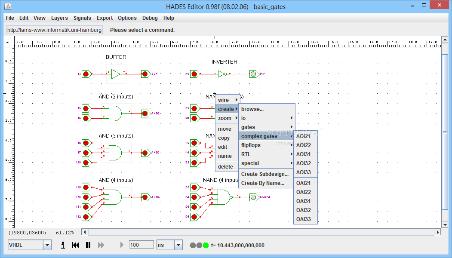Toggle input pin I36 of NAND4 gate
This screenshot has height=258, width=452.
click(195, 217)
